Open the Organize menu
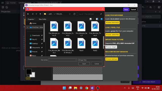This screenshot has width=162, height=91. pyautogui.click(x=31, y=19)
